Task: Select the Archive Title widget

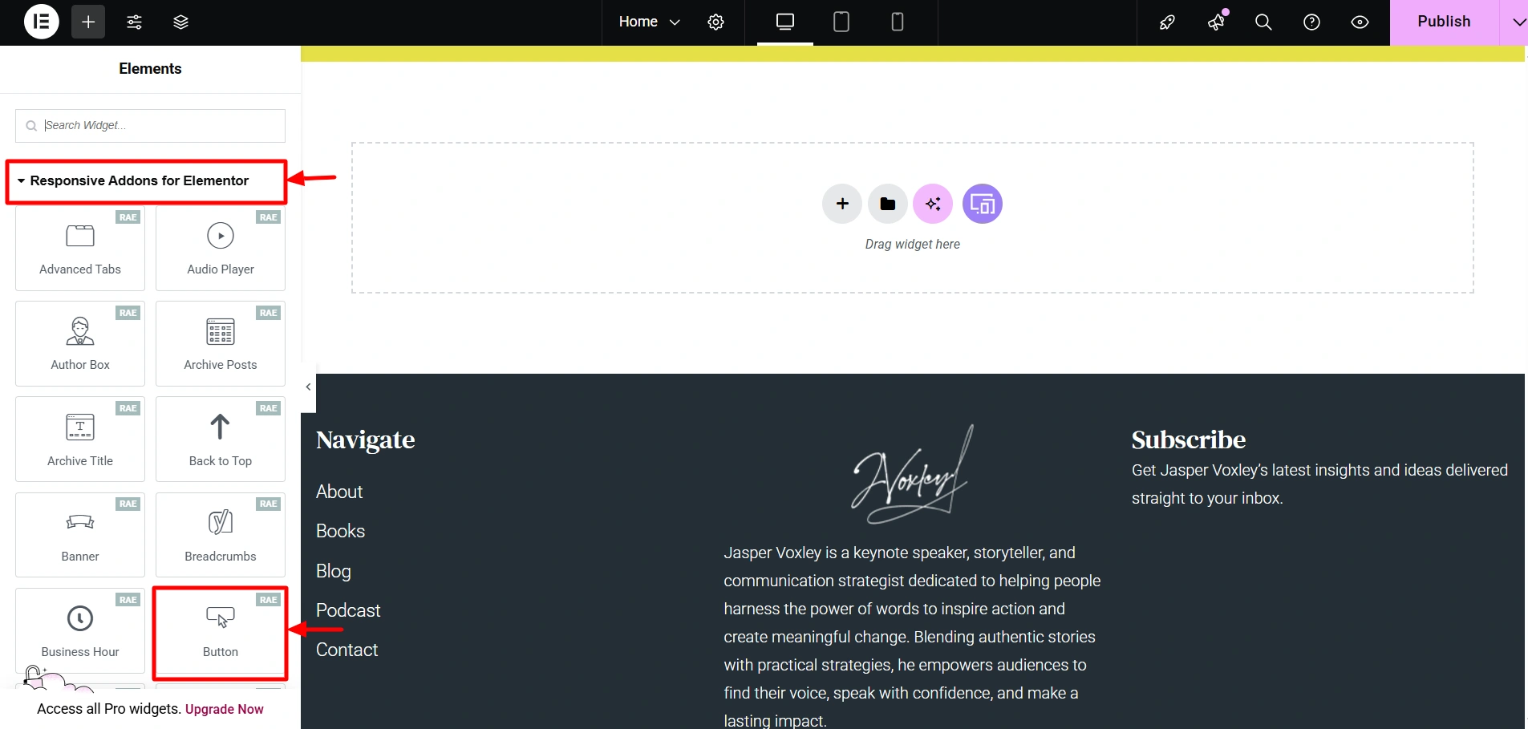Action: [x=80, y=439]
